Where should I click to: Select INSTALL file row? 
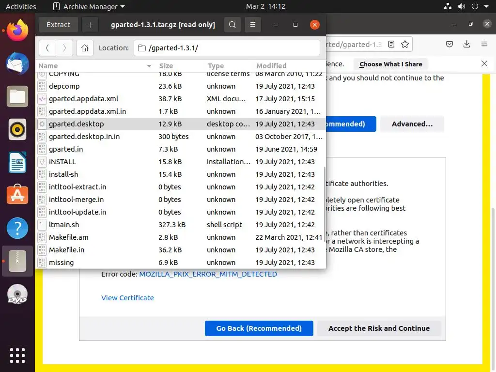coord(181,162)
